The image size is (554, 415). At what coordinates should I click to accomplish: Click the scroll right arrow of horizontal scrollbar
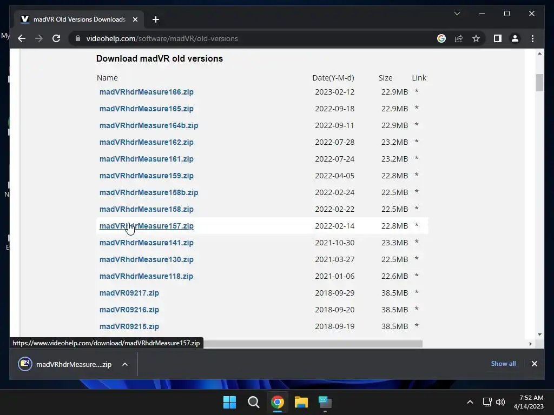530,344
